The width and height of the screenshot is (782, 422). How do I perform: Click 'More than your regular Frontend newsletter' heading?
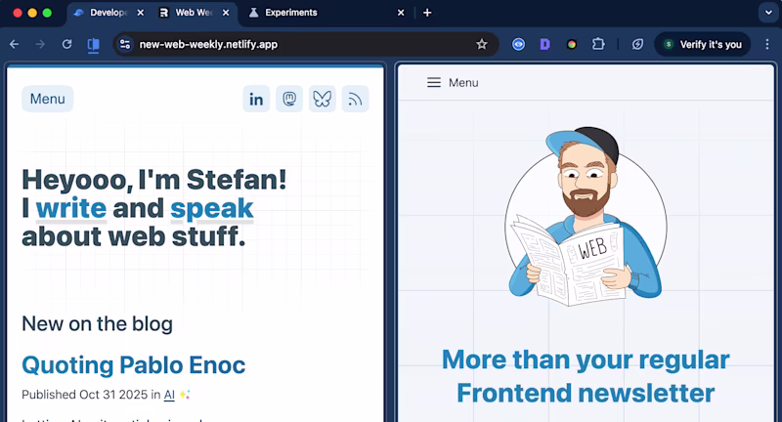(x=586, y=376)
